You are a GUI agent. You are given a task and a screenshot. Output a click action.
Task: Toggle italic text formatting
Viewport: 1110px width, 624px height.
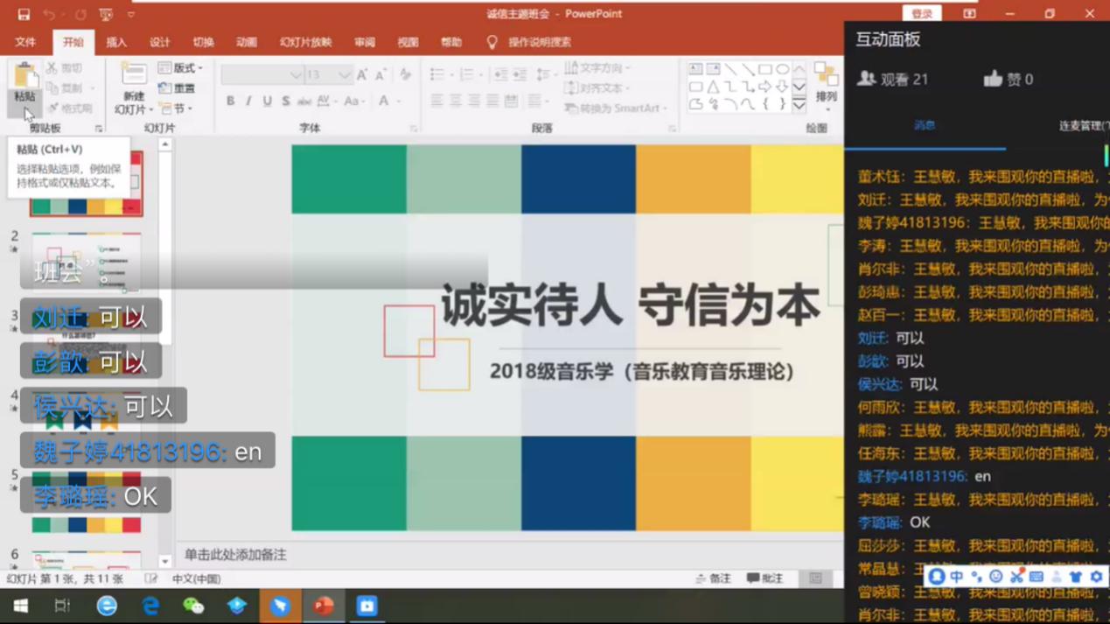[248, 102]
